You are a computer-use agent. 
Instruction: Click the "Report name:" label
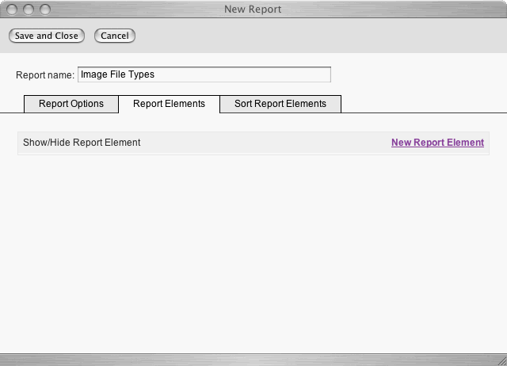pyautogui.click(x=45, y=75)
